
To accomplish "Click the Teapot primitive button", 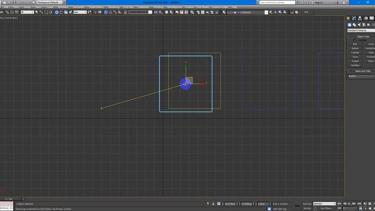I will [355, 61].
